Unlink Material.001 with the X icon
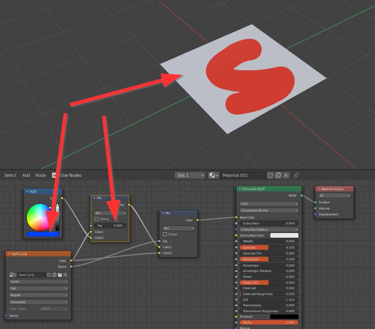 [x=286, y=175]
